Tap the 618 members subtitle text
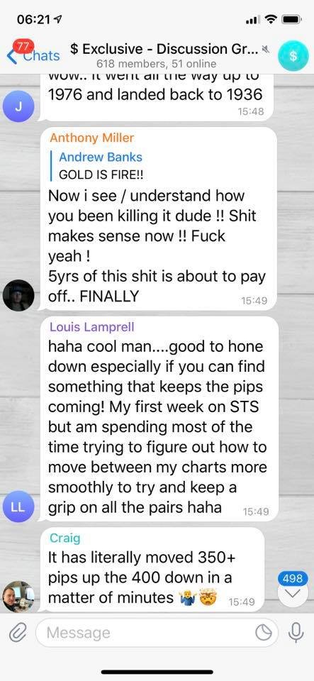The width and height of the screenshot is (314, 681). click(156, 64)
